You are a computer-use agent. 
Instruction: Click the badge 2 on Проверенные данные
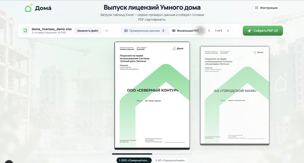coord(163,30)
